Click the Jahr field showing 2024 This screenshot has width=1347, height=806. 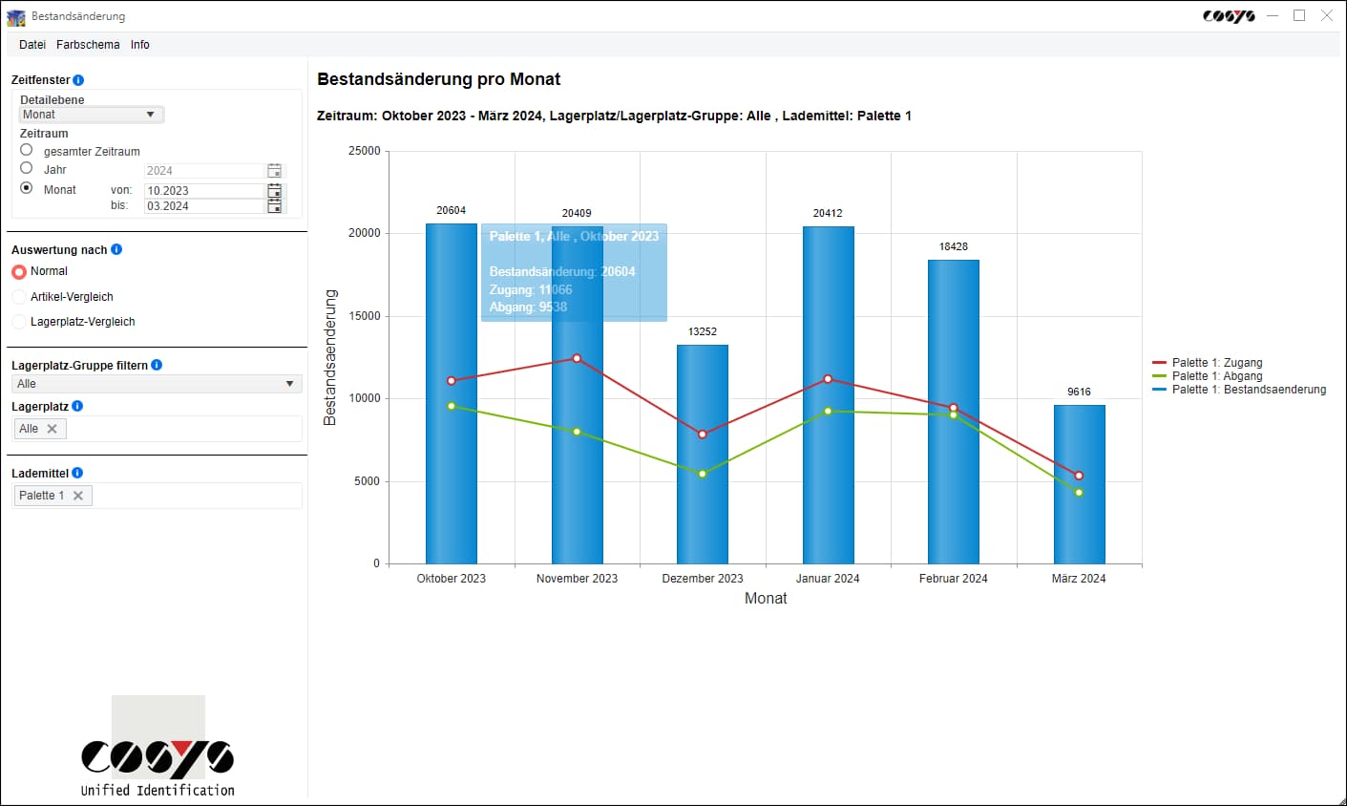point(203,171)
